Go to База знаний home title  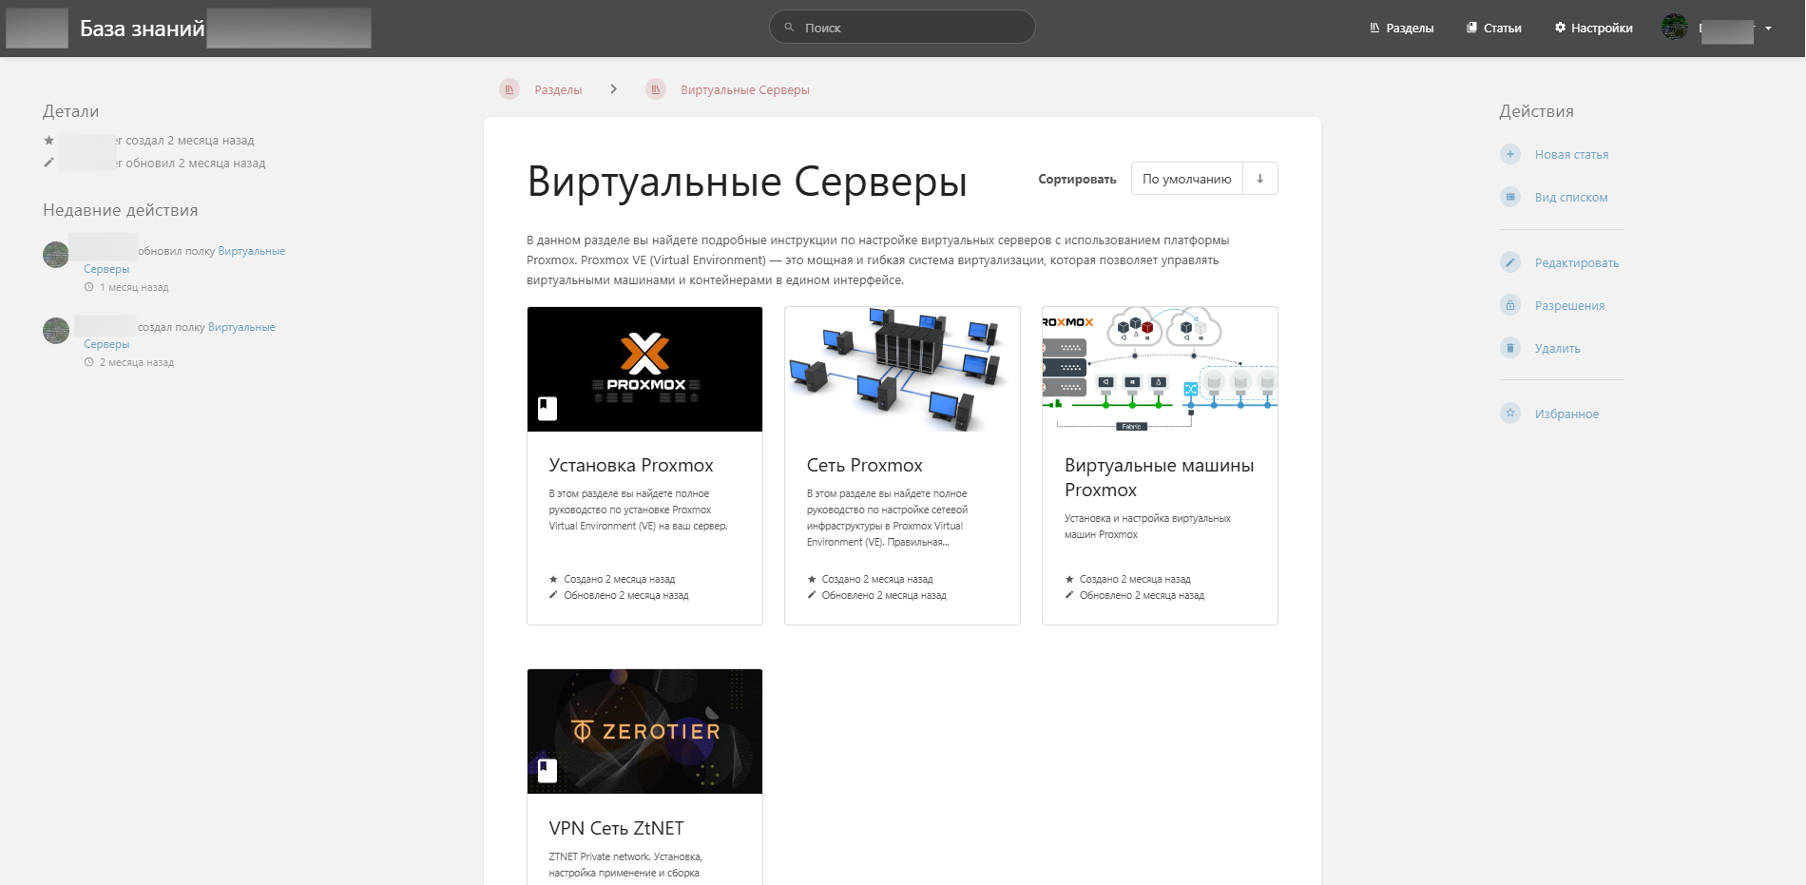[143, 29]
